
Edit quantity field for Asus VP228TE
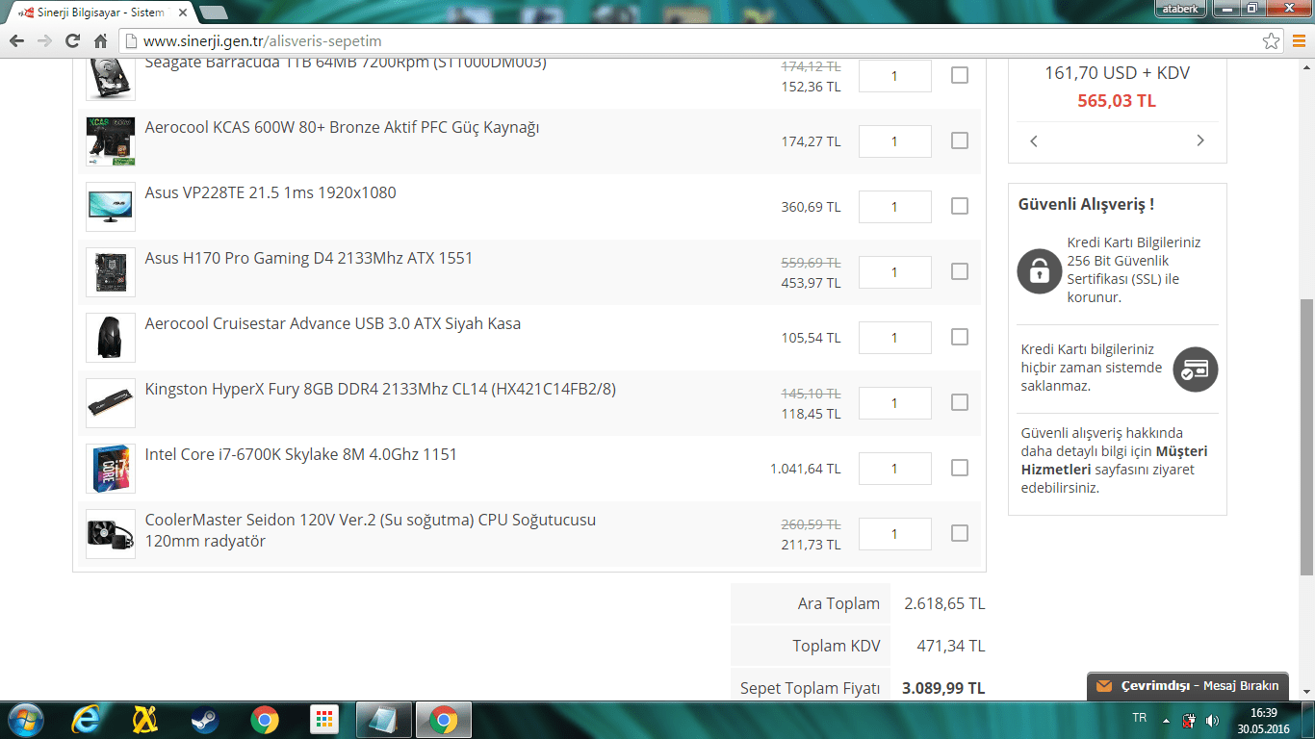click(894, 207)
